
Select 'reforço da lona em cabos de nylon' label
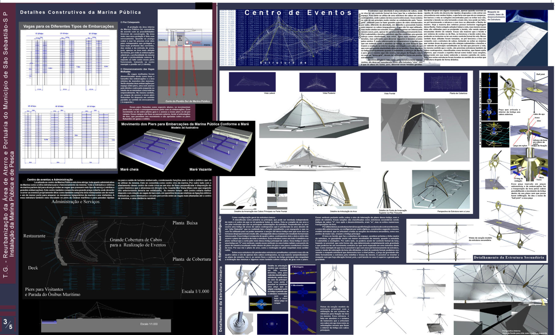(x=540, y=142)
